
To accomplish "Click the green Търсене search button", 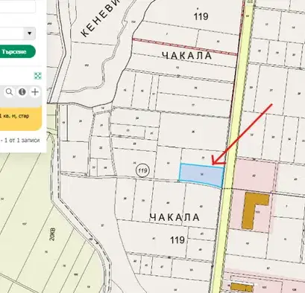I will click(17, 51).
